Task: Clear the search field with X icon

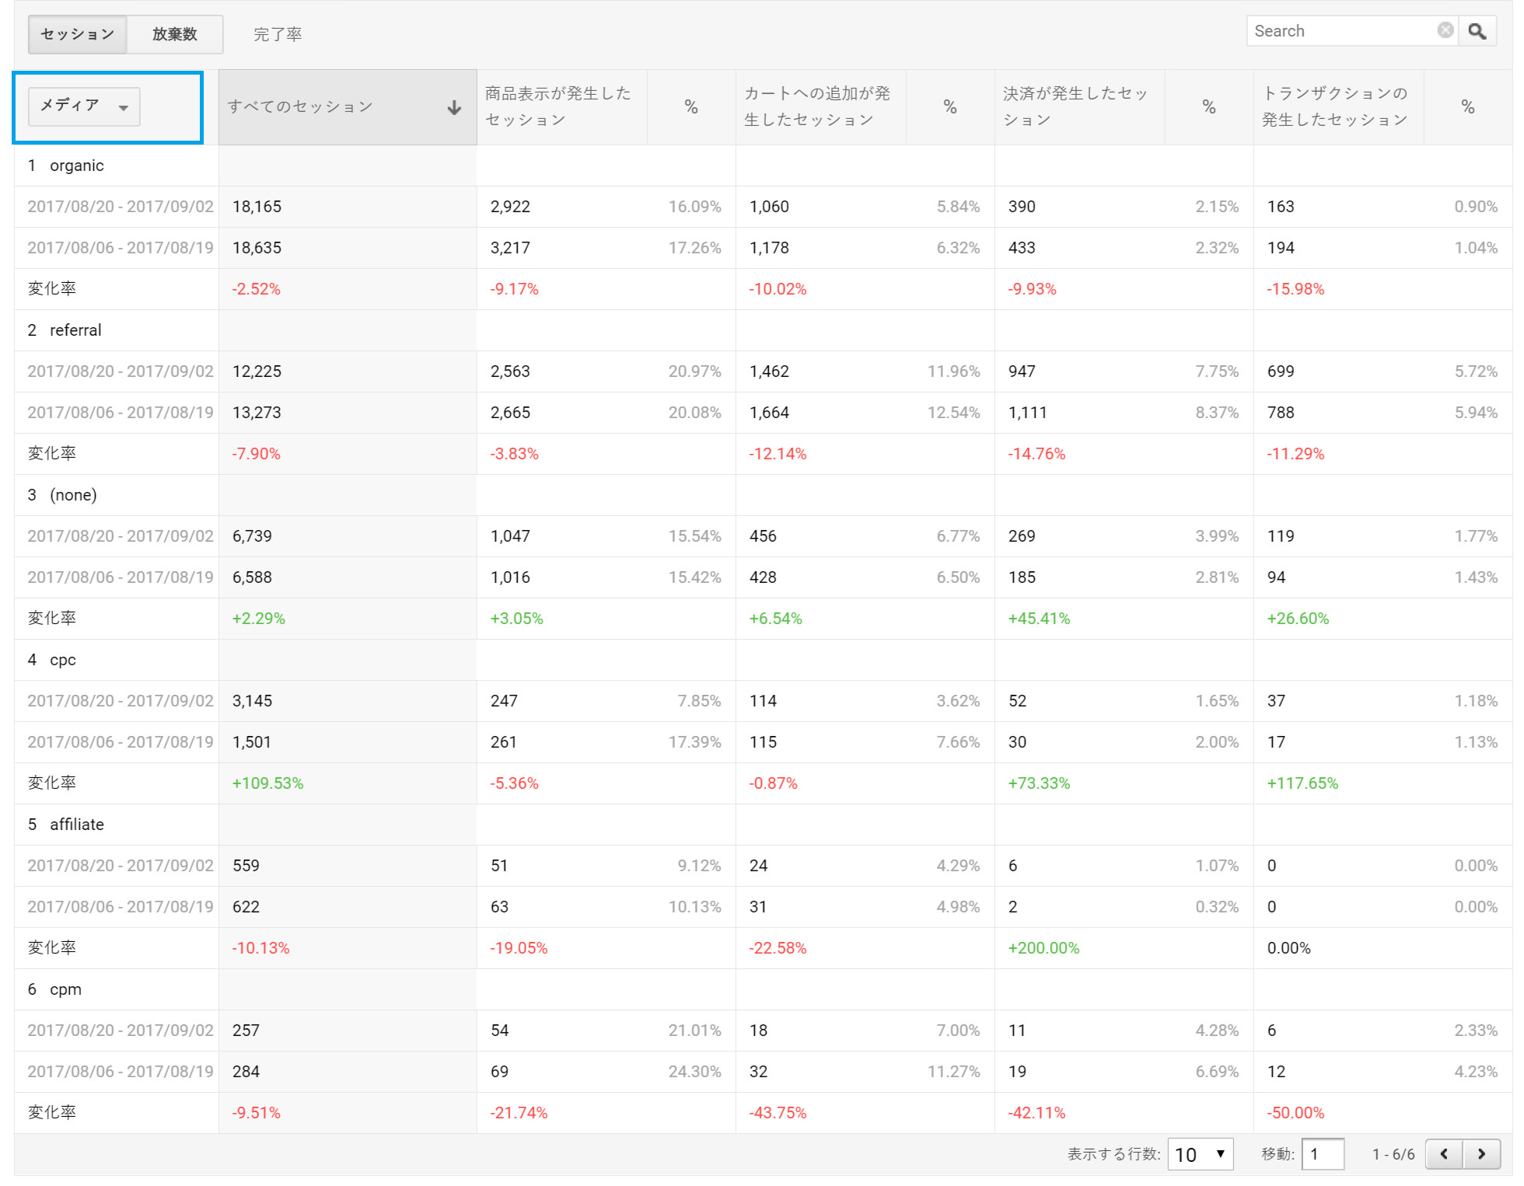Action: pos(1445,30)
